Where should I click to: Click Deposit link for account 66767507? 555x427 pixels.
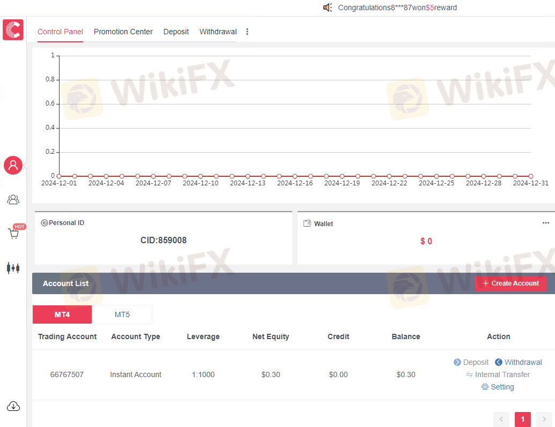pos(476,362)
